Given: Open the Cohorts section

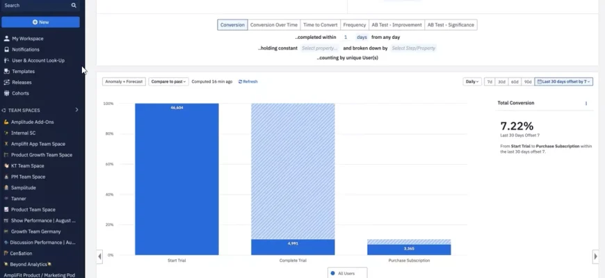Looking at the screenshot, I should [20, 93].
